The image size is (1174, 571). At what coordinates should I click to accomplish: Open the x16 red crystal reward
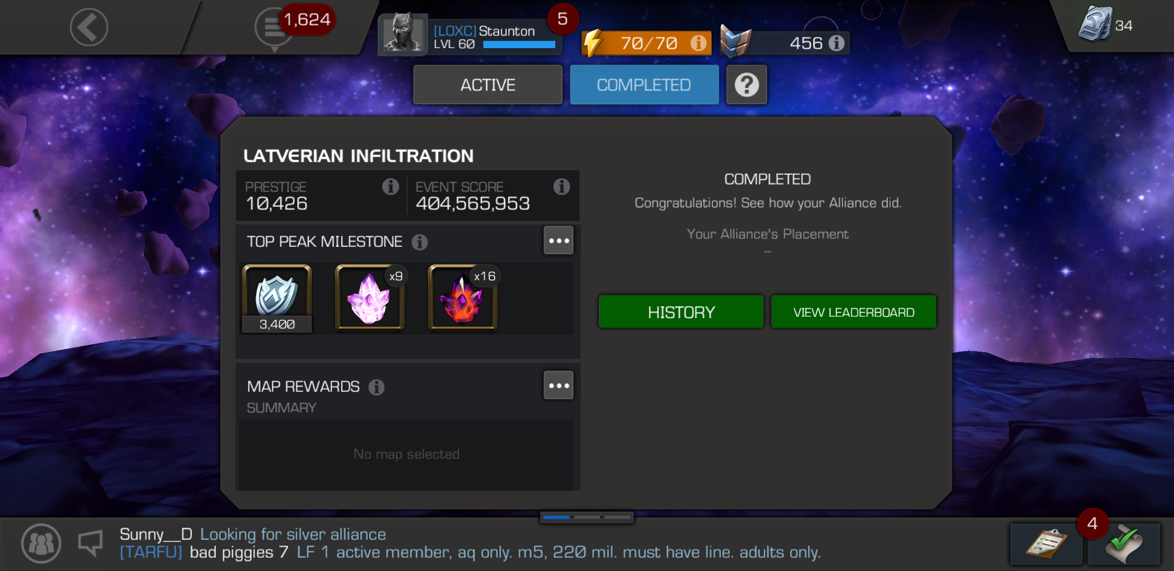pyautogui.click(x=463, y=298)
